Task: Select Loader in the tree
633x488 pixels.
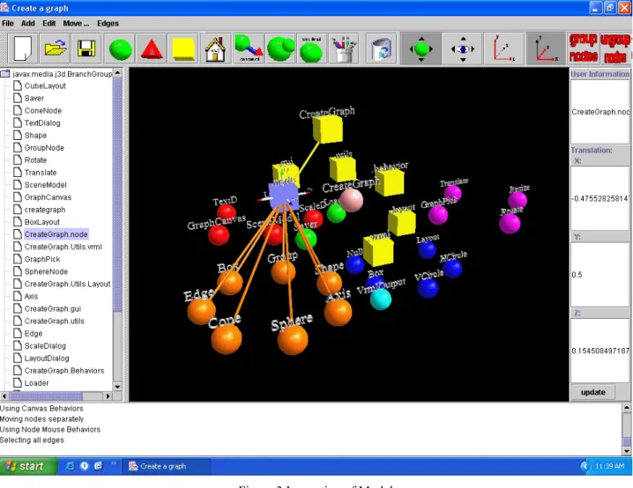Action: tap(36, 383)
